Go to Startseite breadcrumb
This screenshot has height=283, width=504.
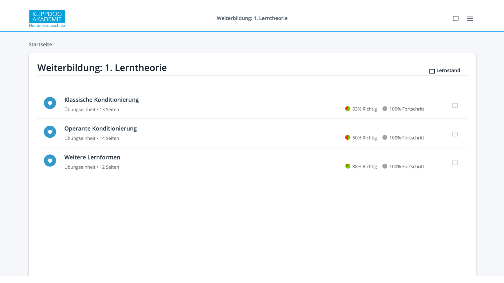[x=40, y=44]
